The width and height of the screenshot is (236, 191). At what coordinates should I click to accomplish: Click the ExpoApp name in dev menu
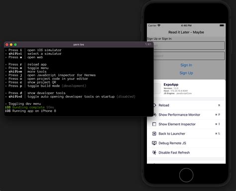coord(171,85)
